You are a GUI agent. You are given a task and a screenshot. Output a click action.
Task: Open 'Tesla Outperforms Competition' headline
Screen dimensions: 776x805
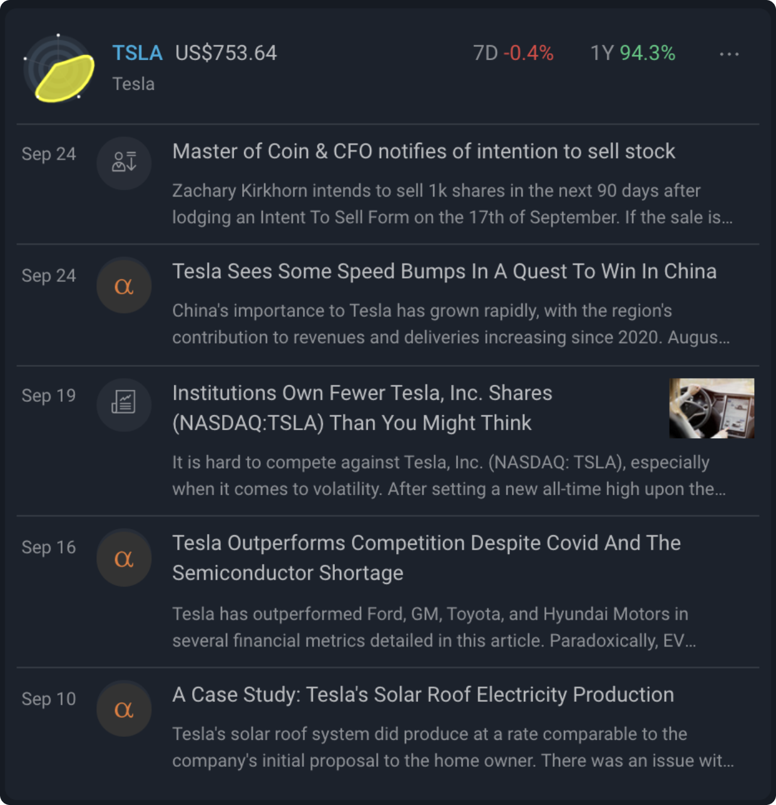click(426, 558)
